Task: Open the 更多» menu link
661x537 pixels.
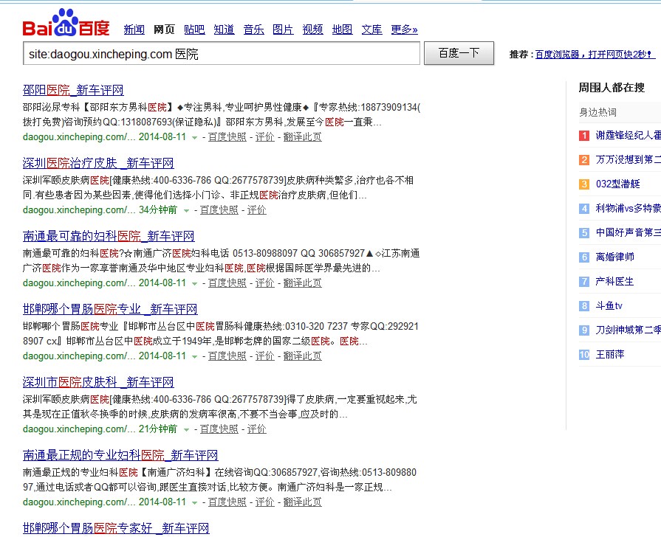Action: pos(404,30)
